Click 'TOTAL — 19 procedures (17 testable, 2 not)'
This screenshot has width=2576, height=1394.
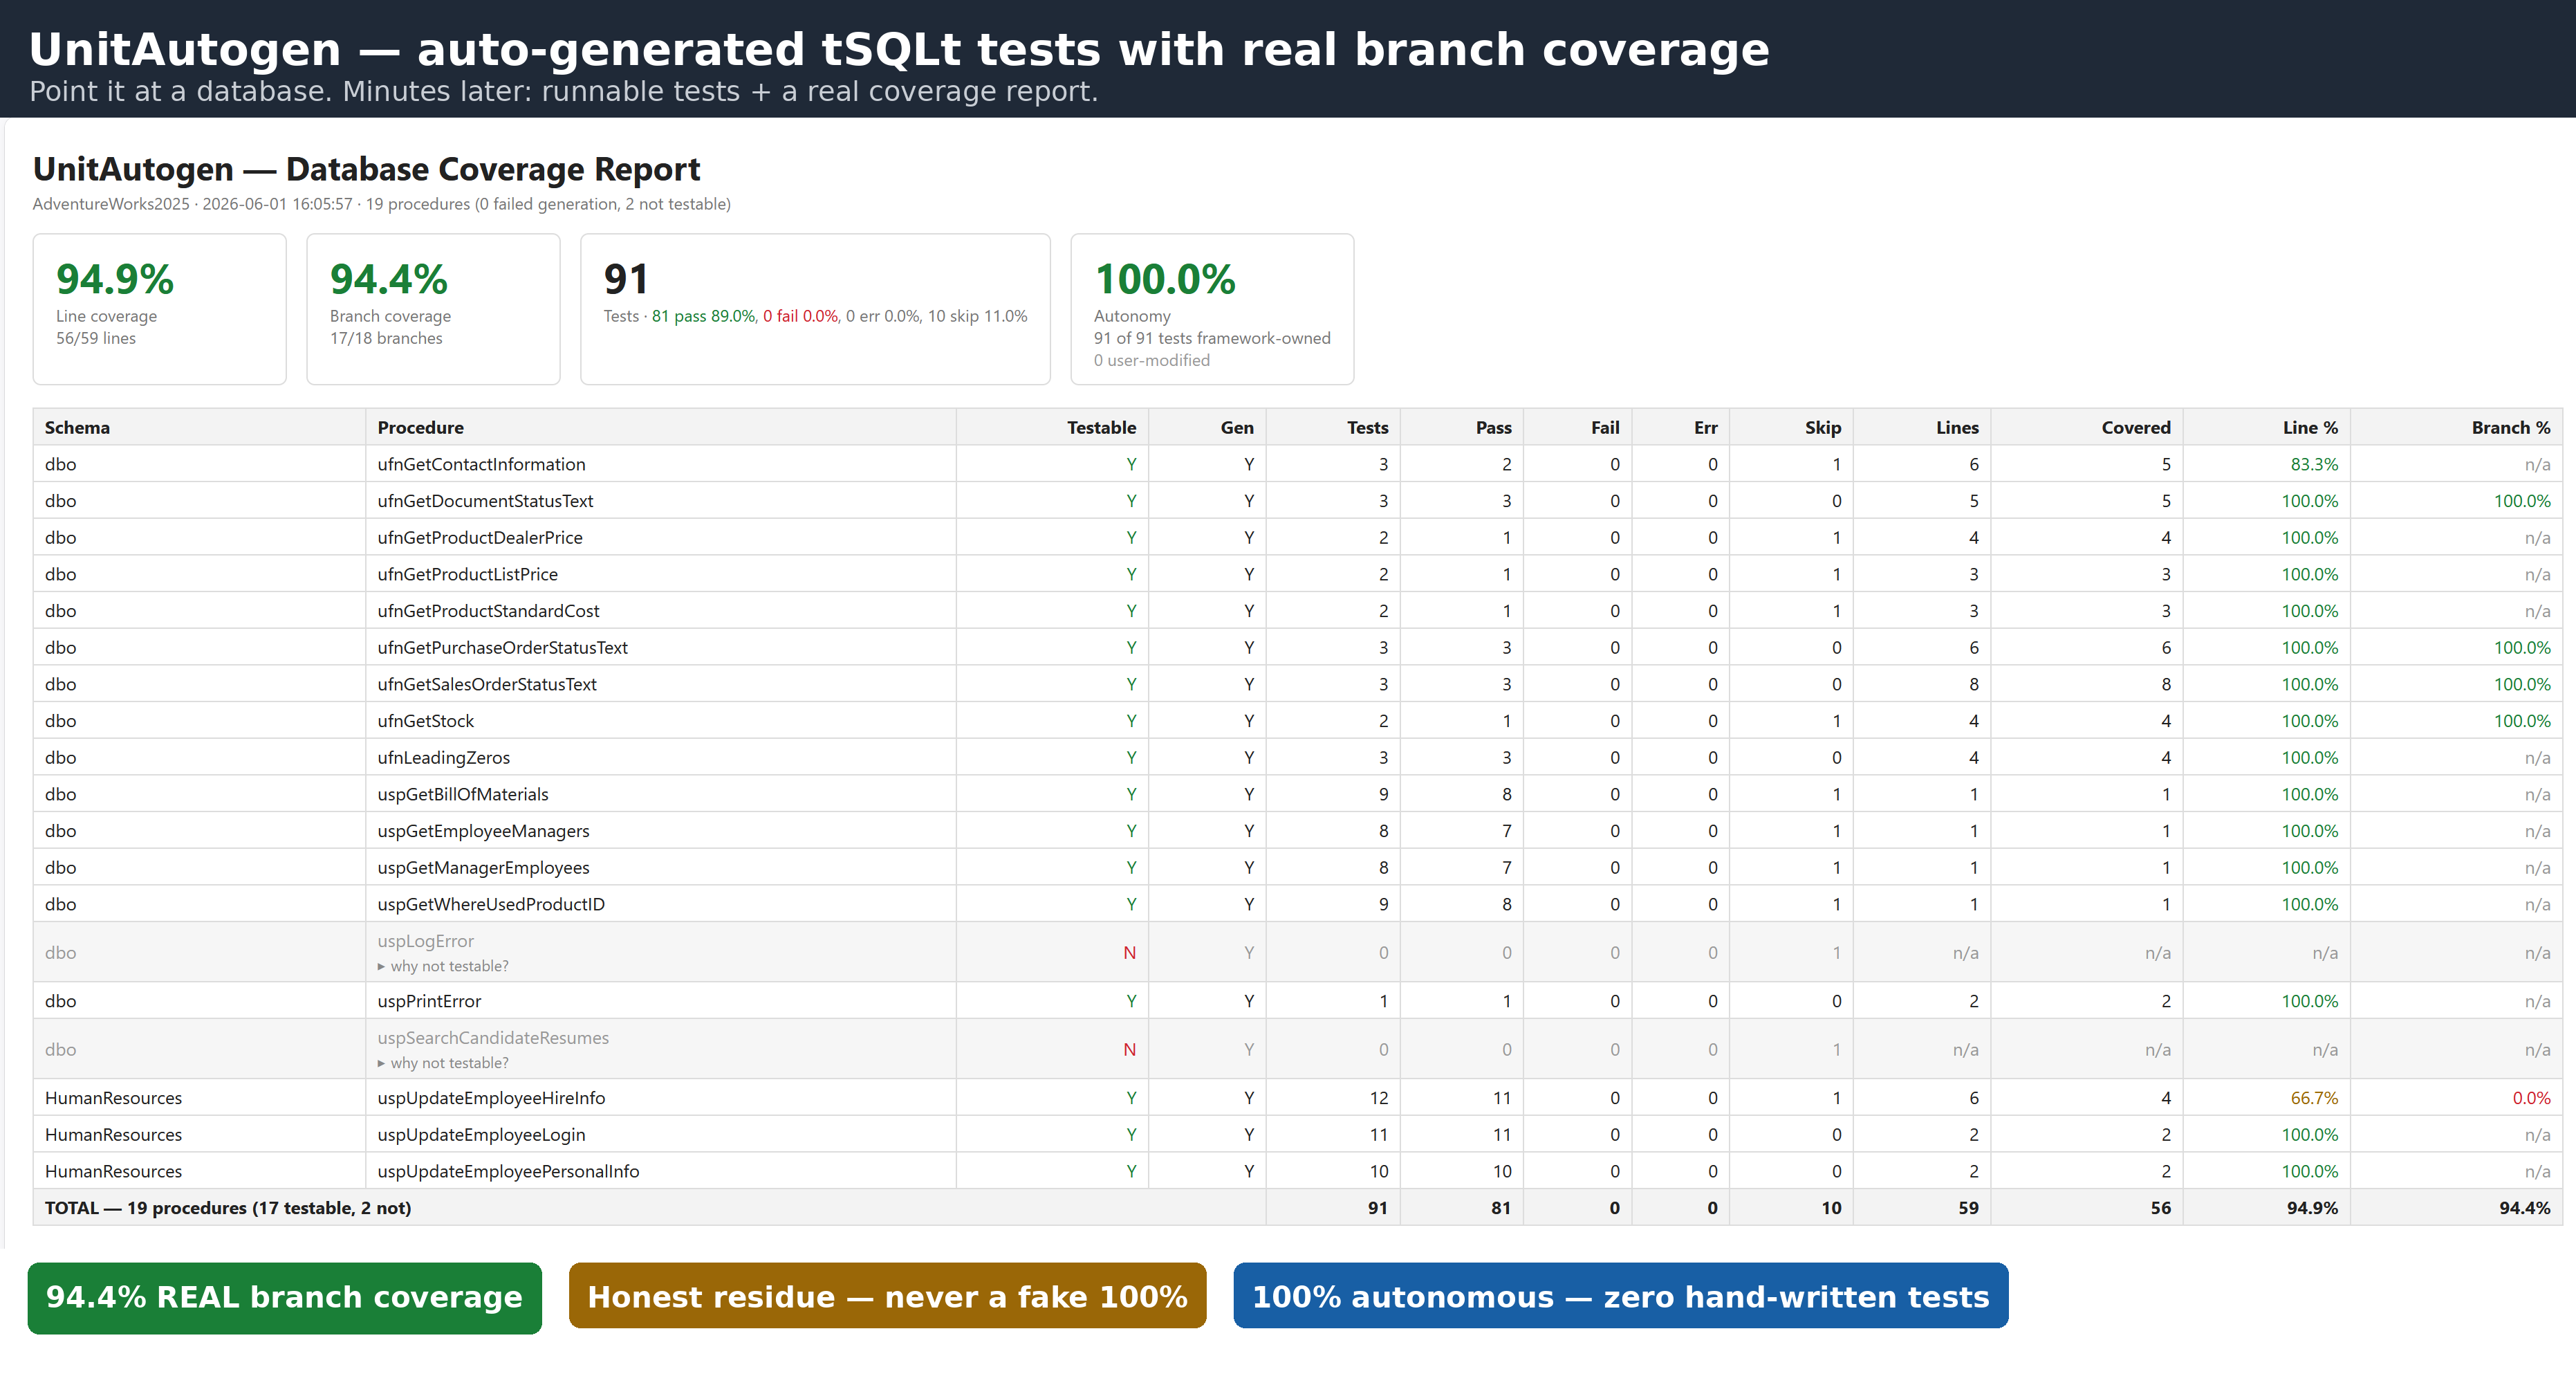pos(228,1208)
